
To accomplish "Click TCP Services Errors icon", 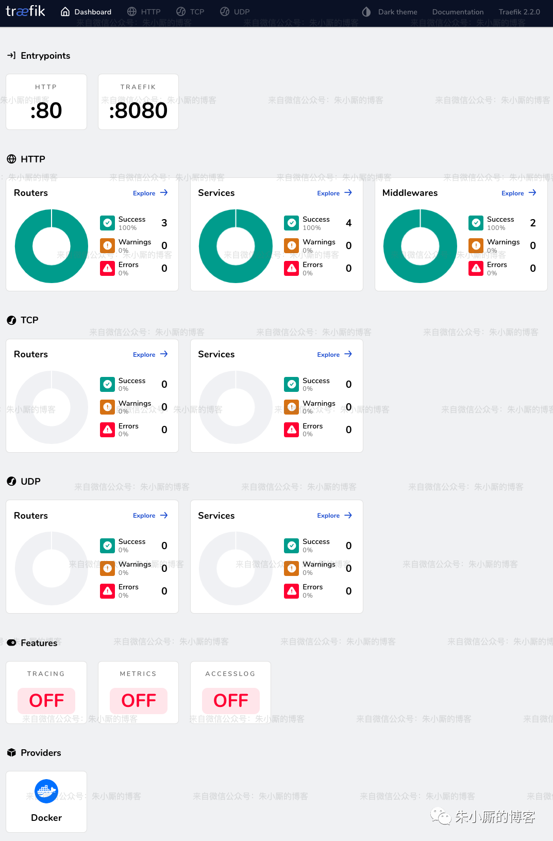I will click(x=292, y=430).
